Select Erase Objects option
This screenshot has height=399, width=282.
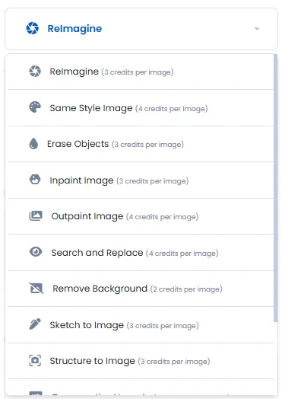(141, 144)
